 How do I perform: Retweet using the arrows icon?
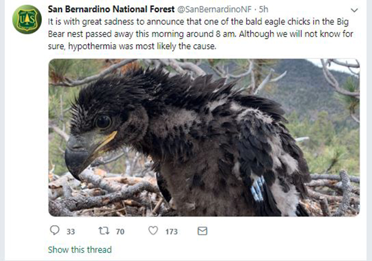pyautogui.click(x=104, y=231)
